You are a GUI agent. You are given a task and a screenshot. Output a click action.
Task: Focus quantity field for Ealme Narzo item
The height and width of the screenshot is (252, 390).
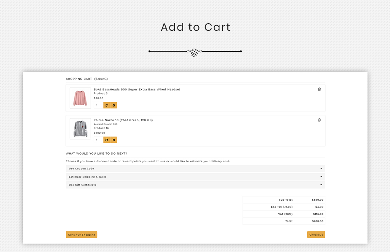coord(98,140)
